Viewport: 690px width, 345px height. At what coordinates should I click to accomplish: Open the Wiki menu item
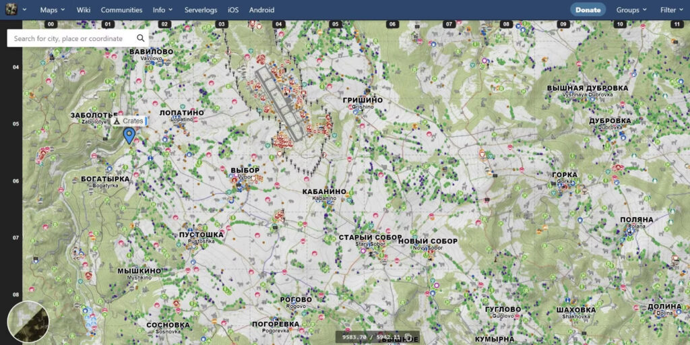[x=84, y=10]
